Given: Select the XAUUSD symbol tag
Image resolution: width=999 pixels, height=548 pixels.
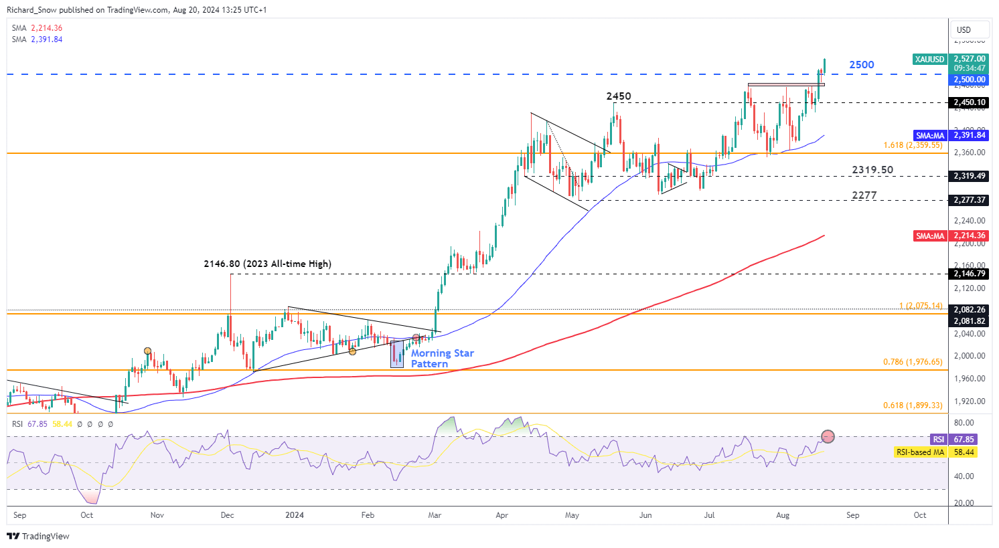Looking at the screenshot, I should [x=930, y=59].
